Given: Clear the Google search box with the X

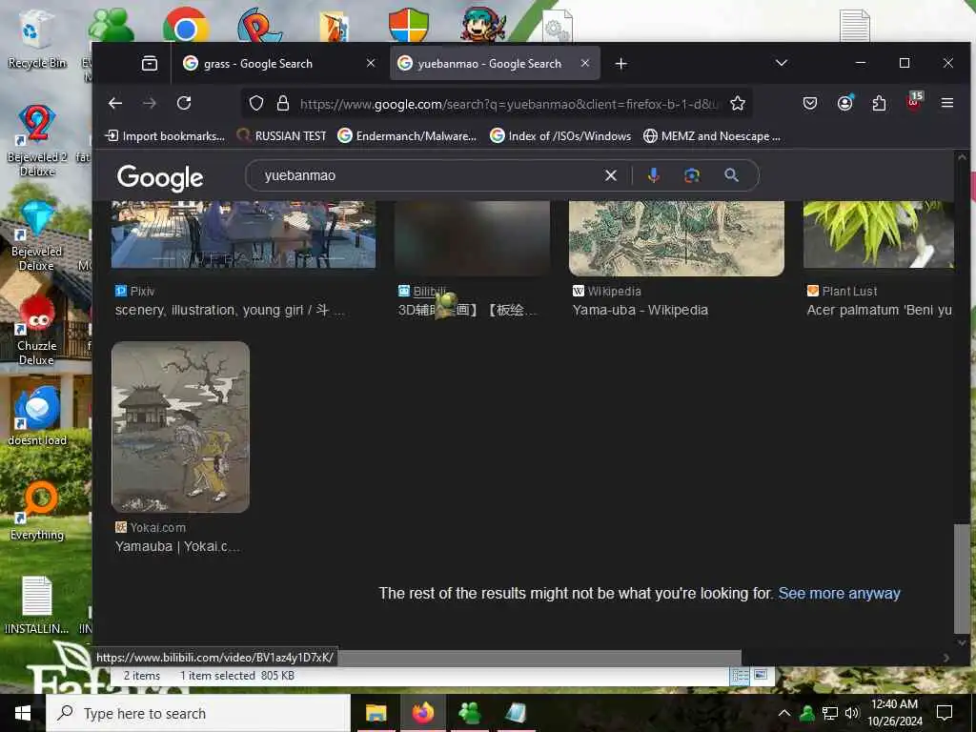Looking at the screenshot, I should pyautogui.click(x=611, y=176).
